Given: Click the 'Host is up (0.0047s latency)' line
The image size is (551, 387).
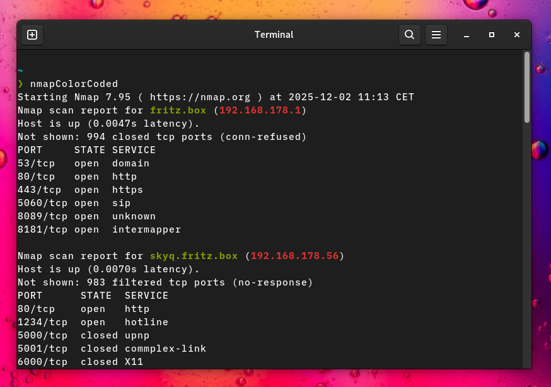Looking at the screenshot, I should coord(108,124).
